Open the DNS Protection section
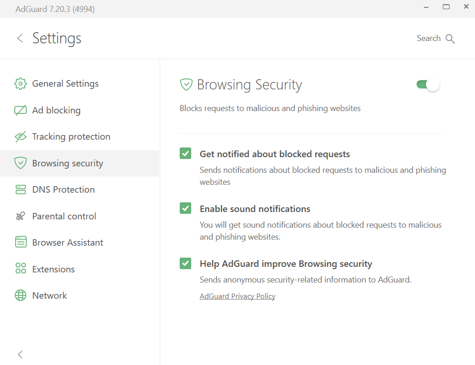This screenshot has width=475, height=365. click(x=79, y=189)
